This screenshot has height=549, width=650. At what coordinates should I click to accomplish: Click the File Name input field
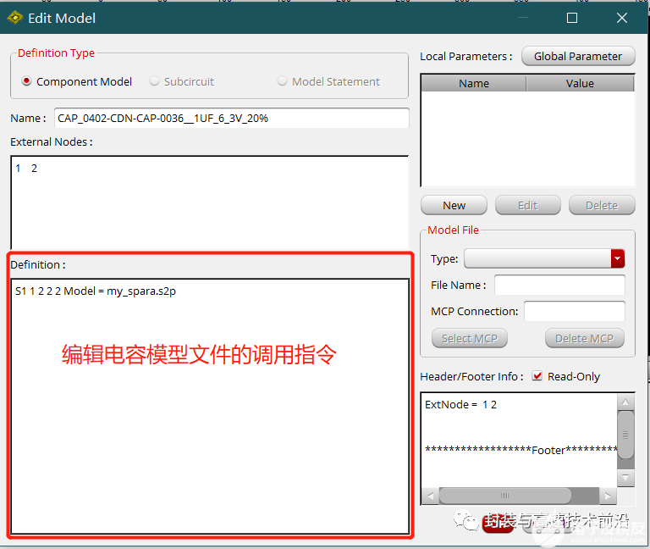click(559, 285)
